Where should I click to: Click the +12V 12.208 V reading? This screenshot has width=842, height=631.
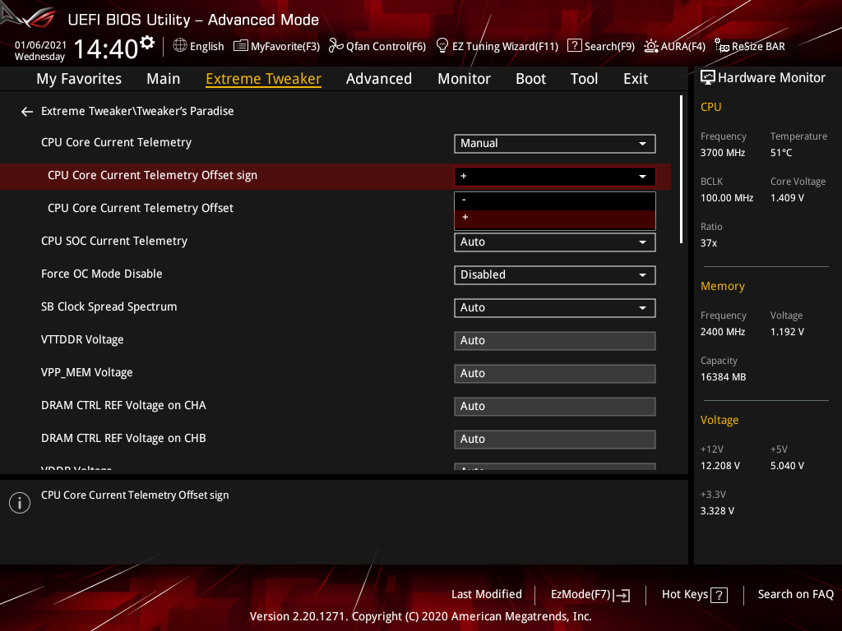coord(720,466)
